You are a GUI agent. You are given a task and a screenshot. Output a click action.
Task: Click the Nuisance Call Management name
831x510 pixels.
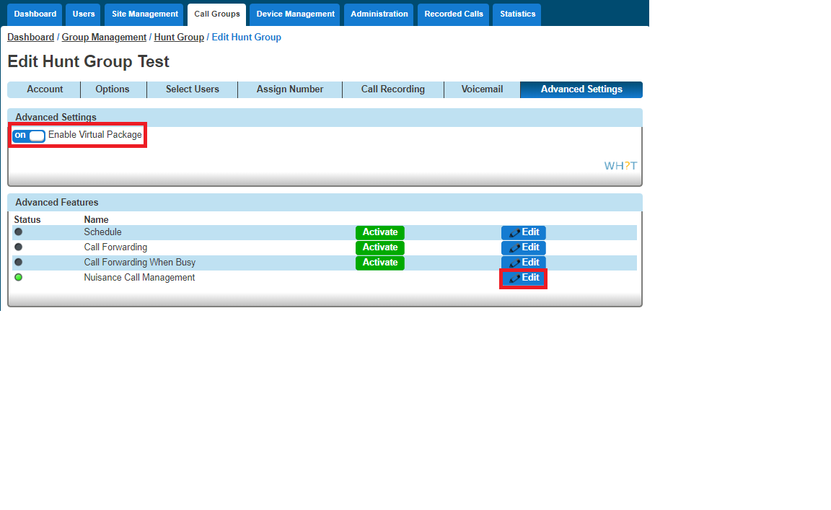pyautogui.click(x=139, y=277)
